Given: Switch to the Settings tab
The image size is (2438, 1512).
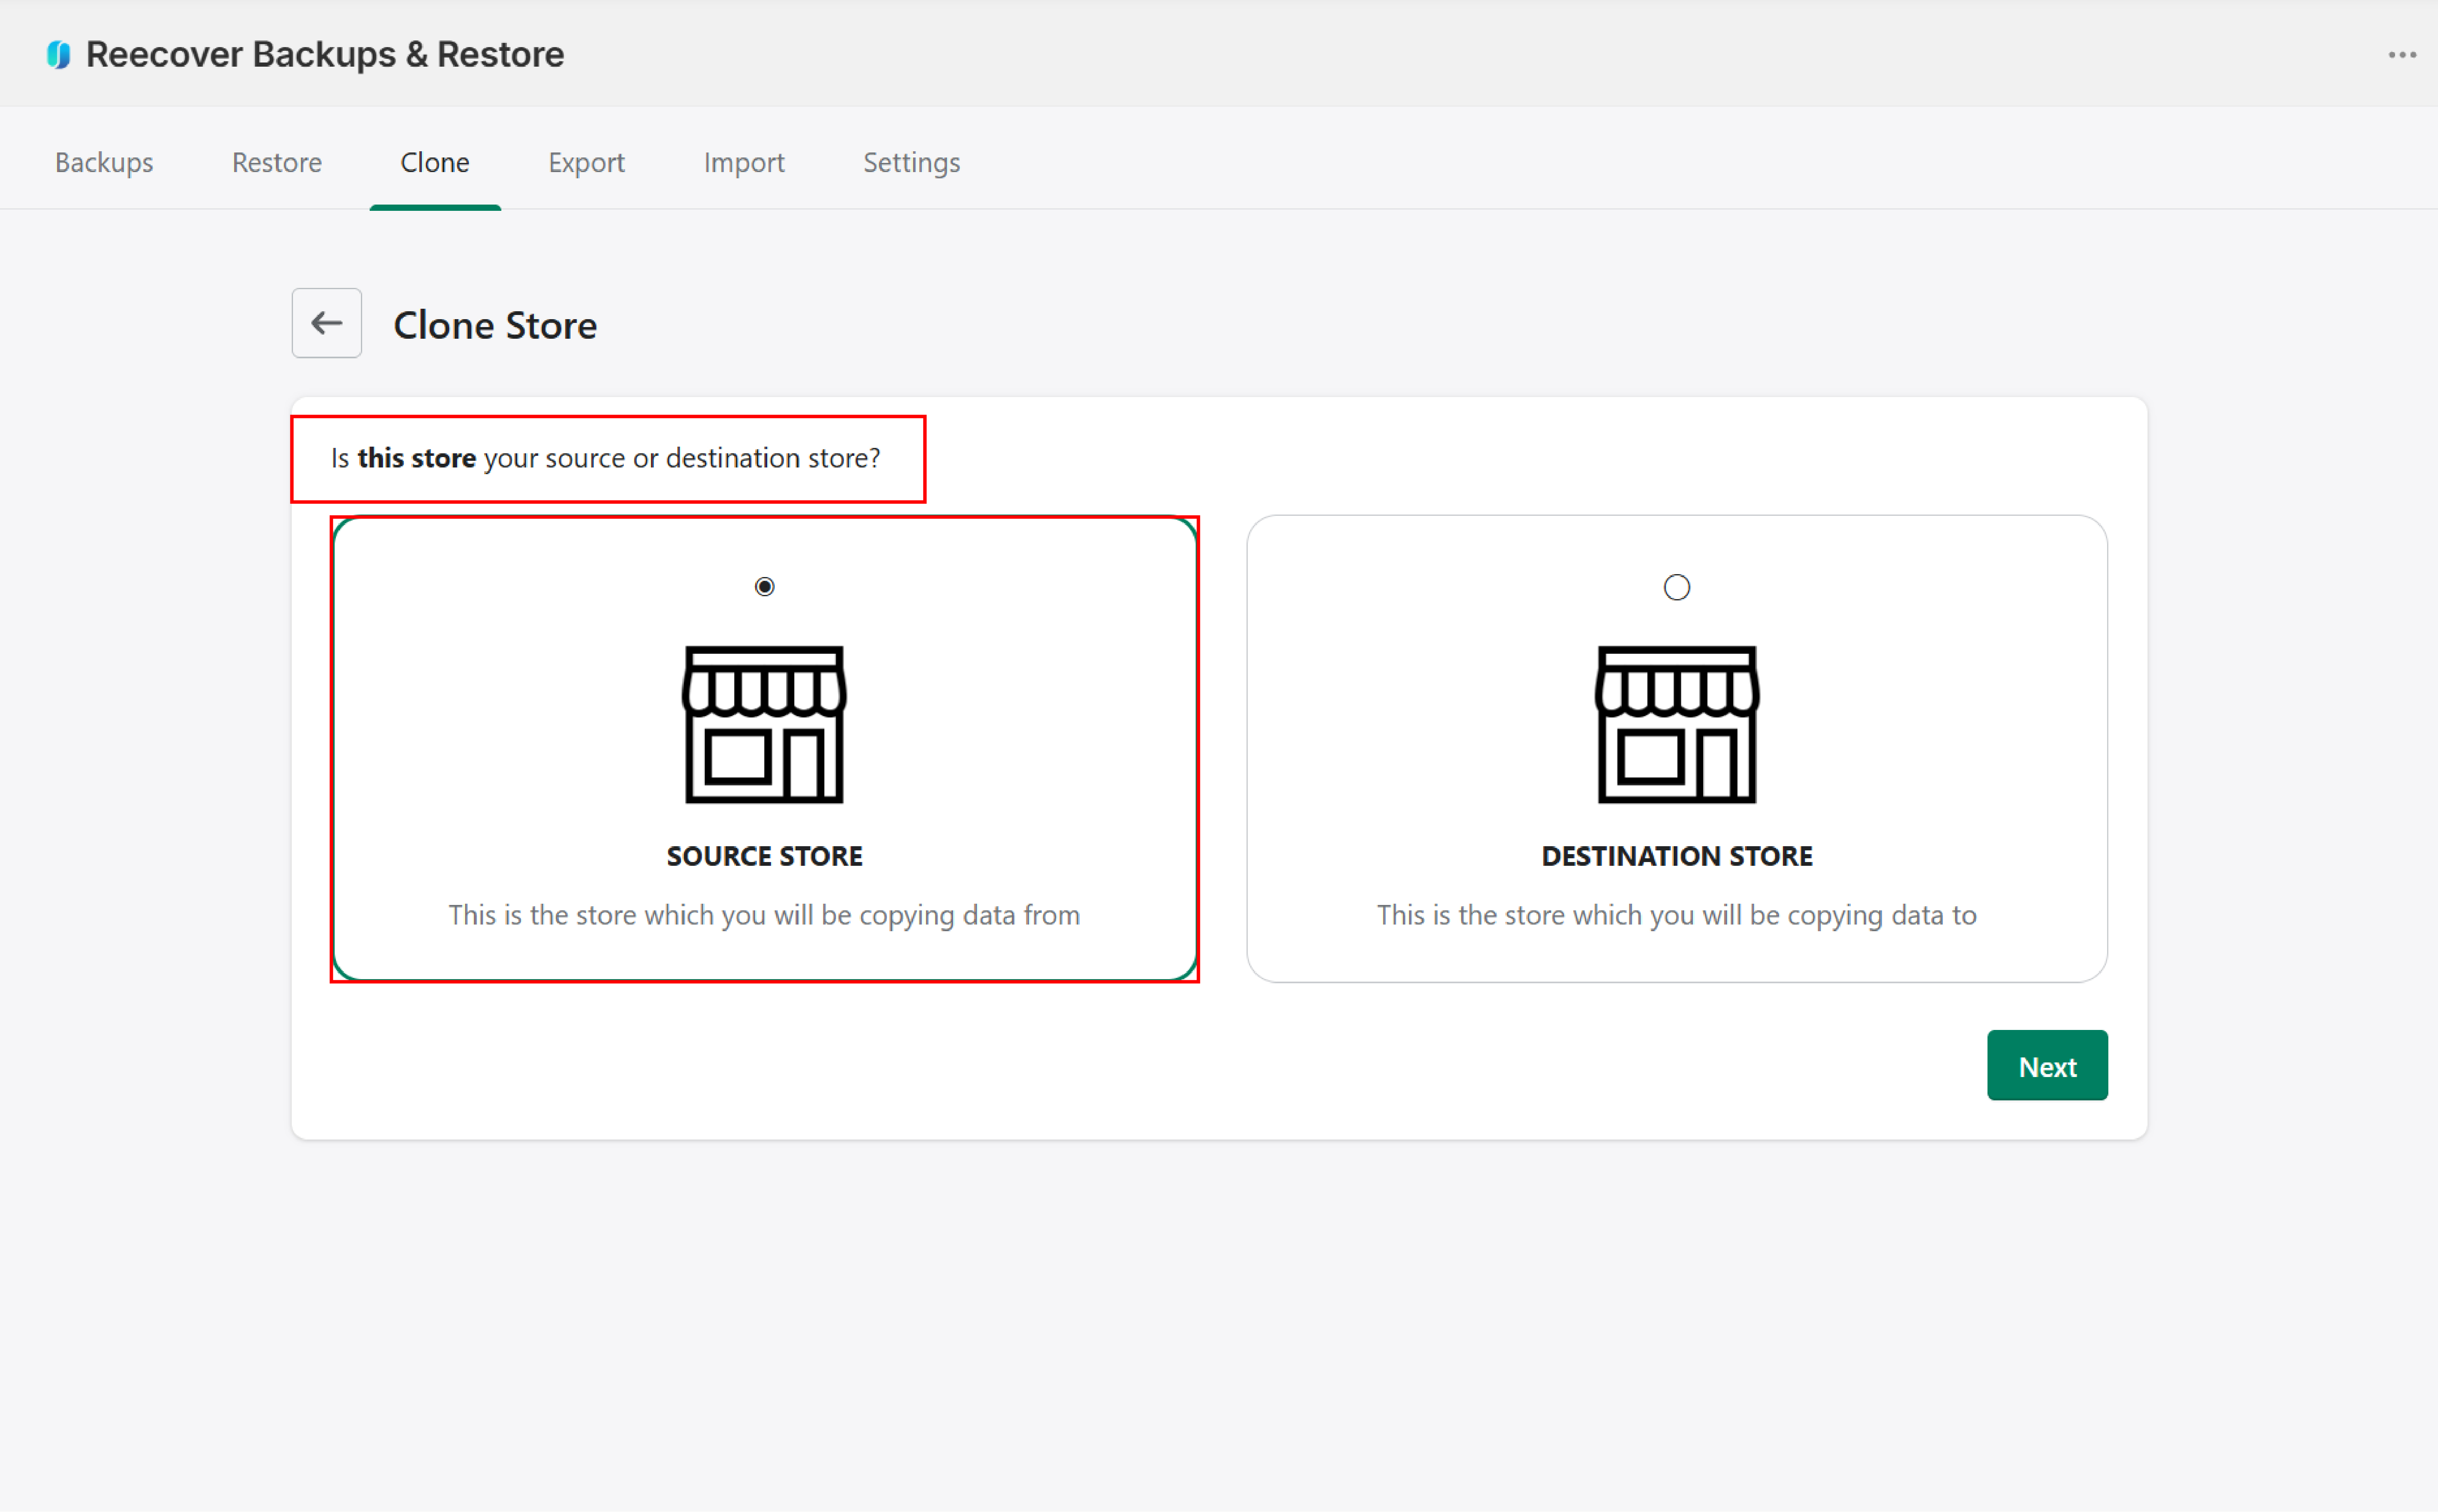Looking at the screenshot, I should (911, 162).
